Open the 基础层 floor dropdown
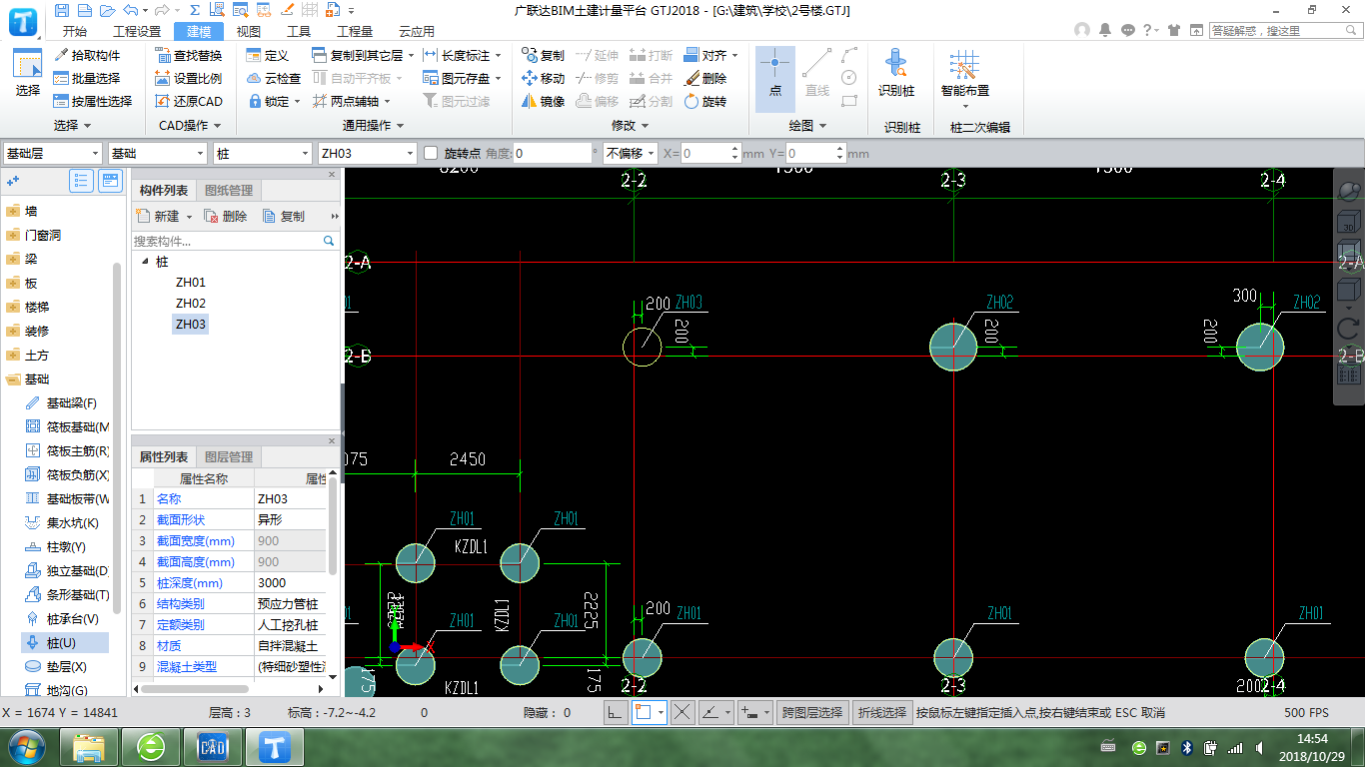The width and height of the screenshot is (1365, 767). coord(53,153)
